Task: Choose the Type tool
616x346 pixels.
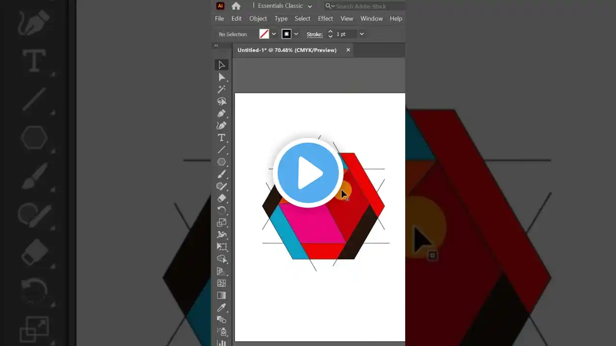Action: (221, 138)
